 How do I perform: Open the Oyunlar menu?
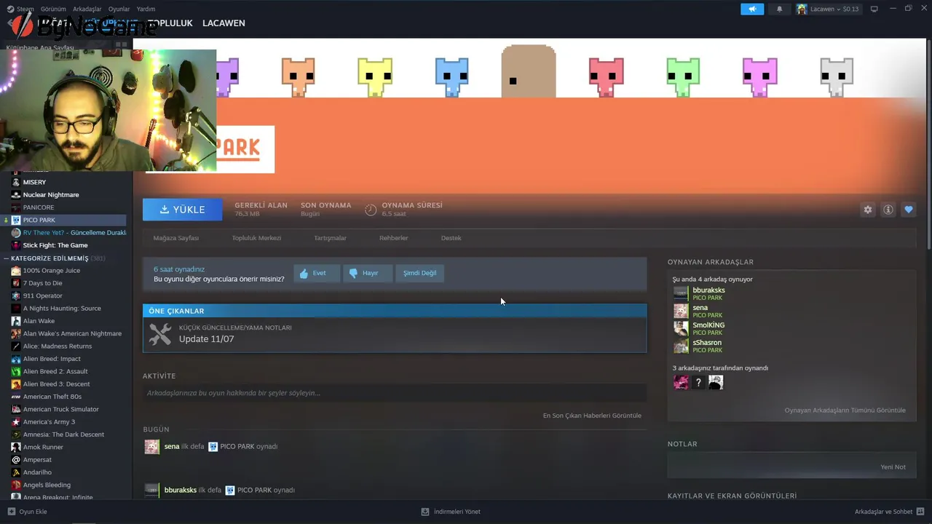pos(119,9)
